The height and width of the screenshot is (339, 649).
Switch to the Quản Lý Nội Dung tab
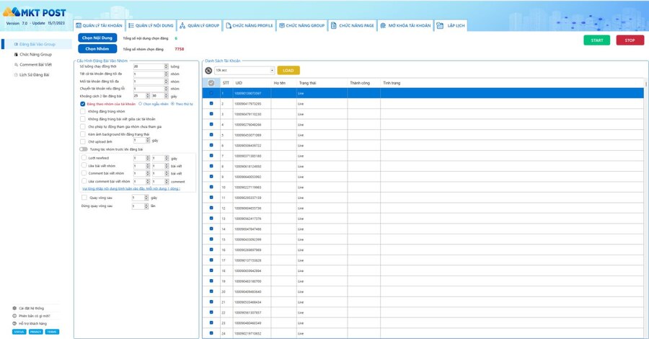(151, 26)
